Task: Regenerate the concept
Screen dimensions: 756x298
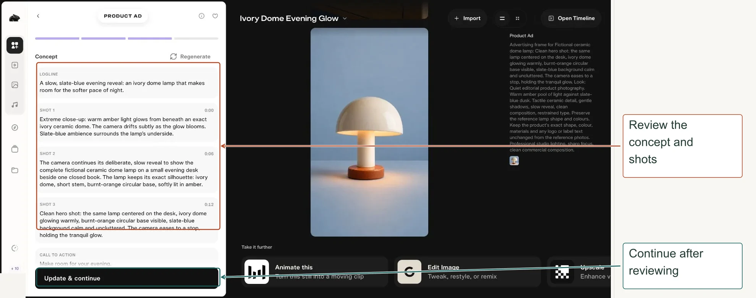Action: tap(190, 56)
